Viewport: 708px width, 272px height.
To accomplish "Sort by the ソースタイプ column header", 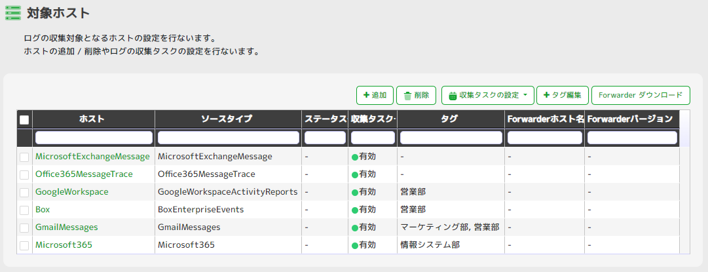I will (x=228, y=119).
